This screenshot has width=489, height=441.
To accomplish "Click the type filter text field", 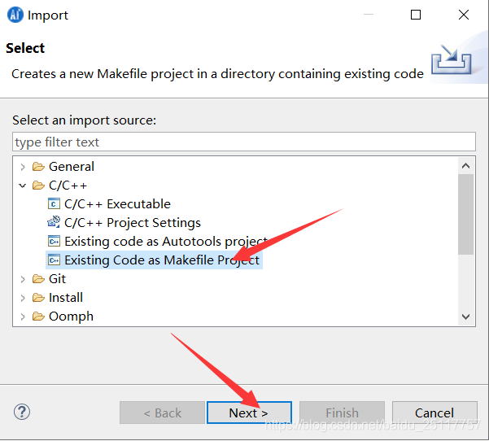I will [244, 142].
